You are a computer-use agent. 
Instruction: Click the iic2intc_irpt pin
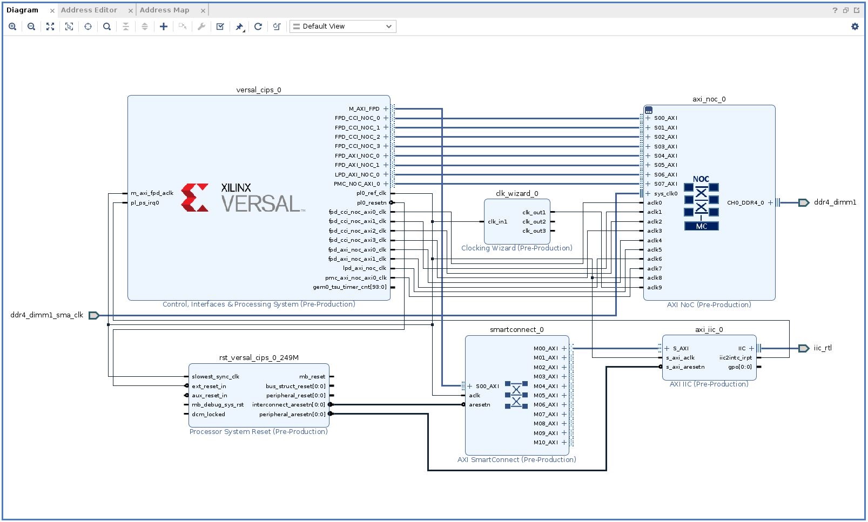coord(736,358)
